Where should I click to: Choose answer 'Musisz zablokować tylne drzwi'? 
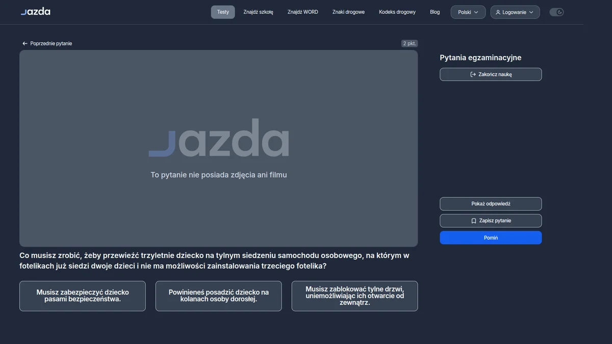354,296
